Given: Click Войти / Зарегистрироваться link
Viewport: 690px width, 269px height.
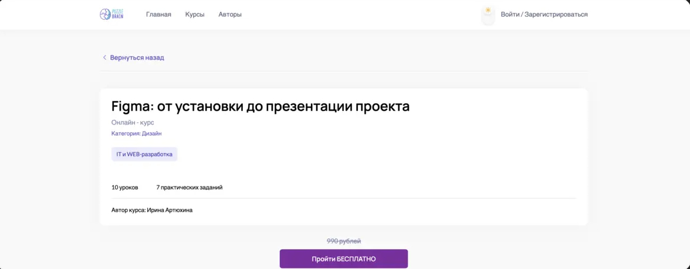Looking at the screenshot, I should point(544,15).
